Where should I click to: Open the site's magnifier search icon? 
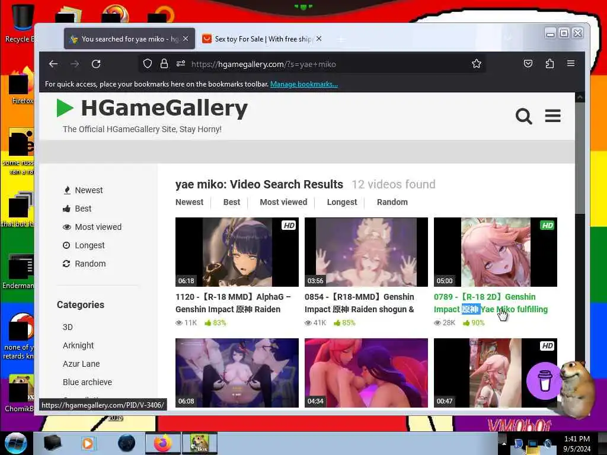[524, 116]
